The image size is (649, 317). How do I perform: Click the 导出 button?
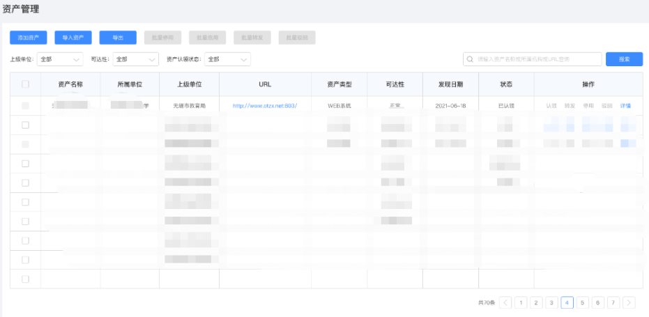tap(118, 38)
